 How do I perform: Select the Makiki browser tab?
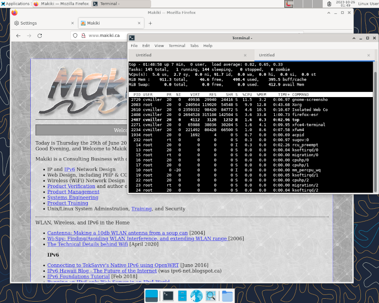pos(111,23)
